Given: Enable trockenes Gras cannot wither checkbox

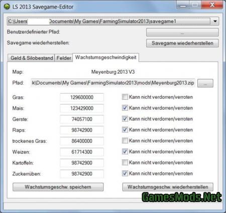Looking at the screenshot, I should point(125,141).
